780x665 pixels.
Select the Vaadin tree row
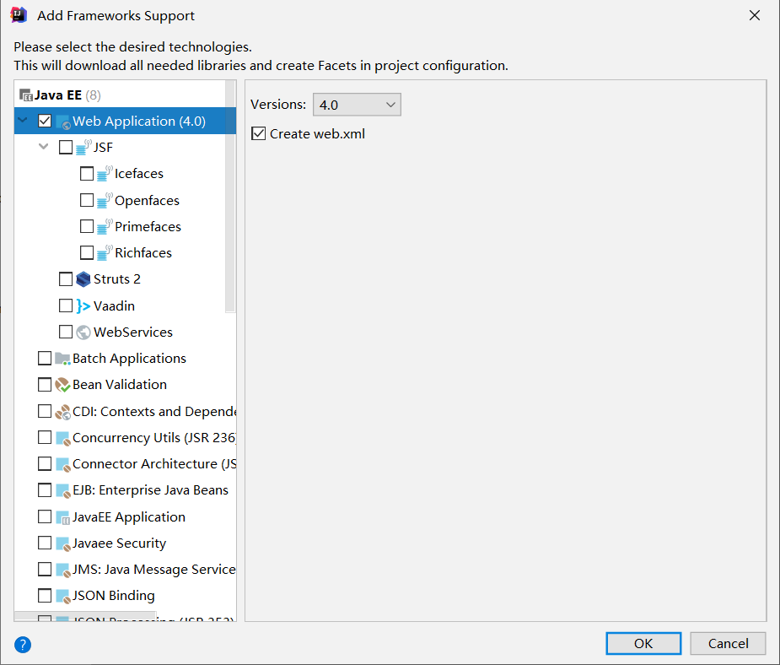pyautogui.click(x=126, y=305)
